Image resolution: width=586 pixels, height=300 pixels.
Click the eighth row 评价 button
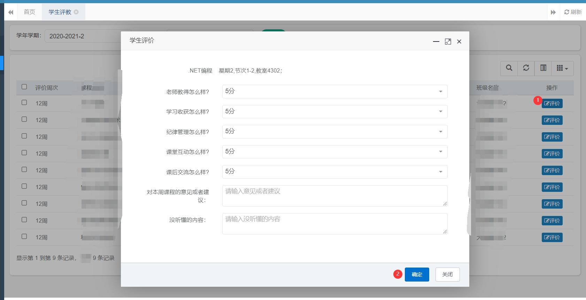(x=552, y=221)
